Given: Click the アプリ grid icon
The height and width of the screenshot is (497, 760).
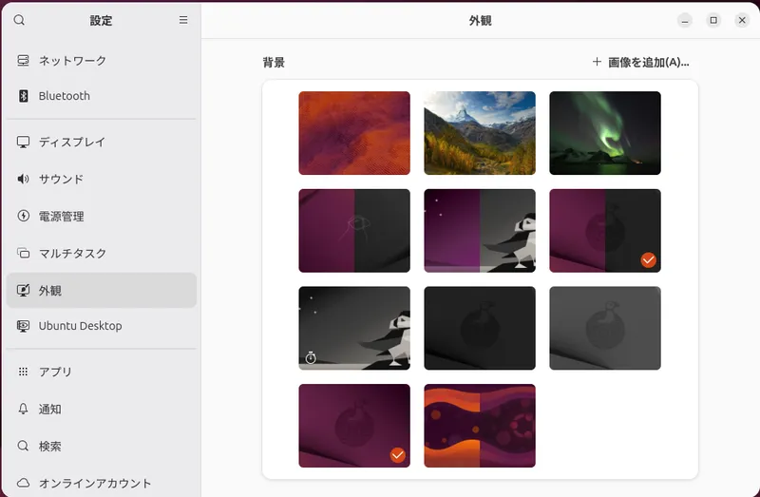Looking at the screenshot, I should point(23,372).
